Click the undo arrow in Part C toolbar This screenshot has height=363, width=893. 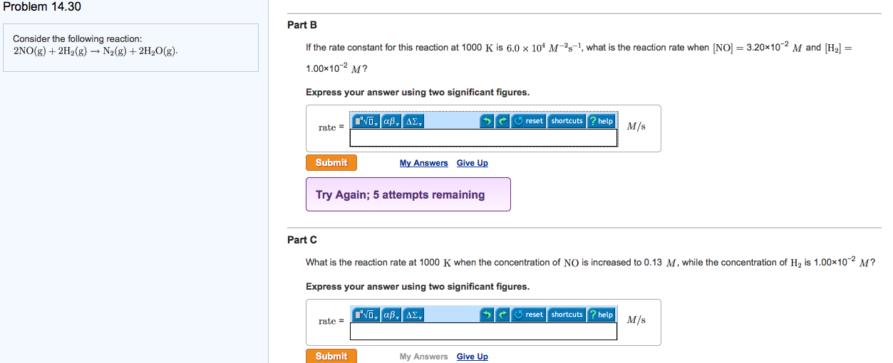487,315
